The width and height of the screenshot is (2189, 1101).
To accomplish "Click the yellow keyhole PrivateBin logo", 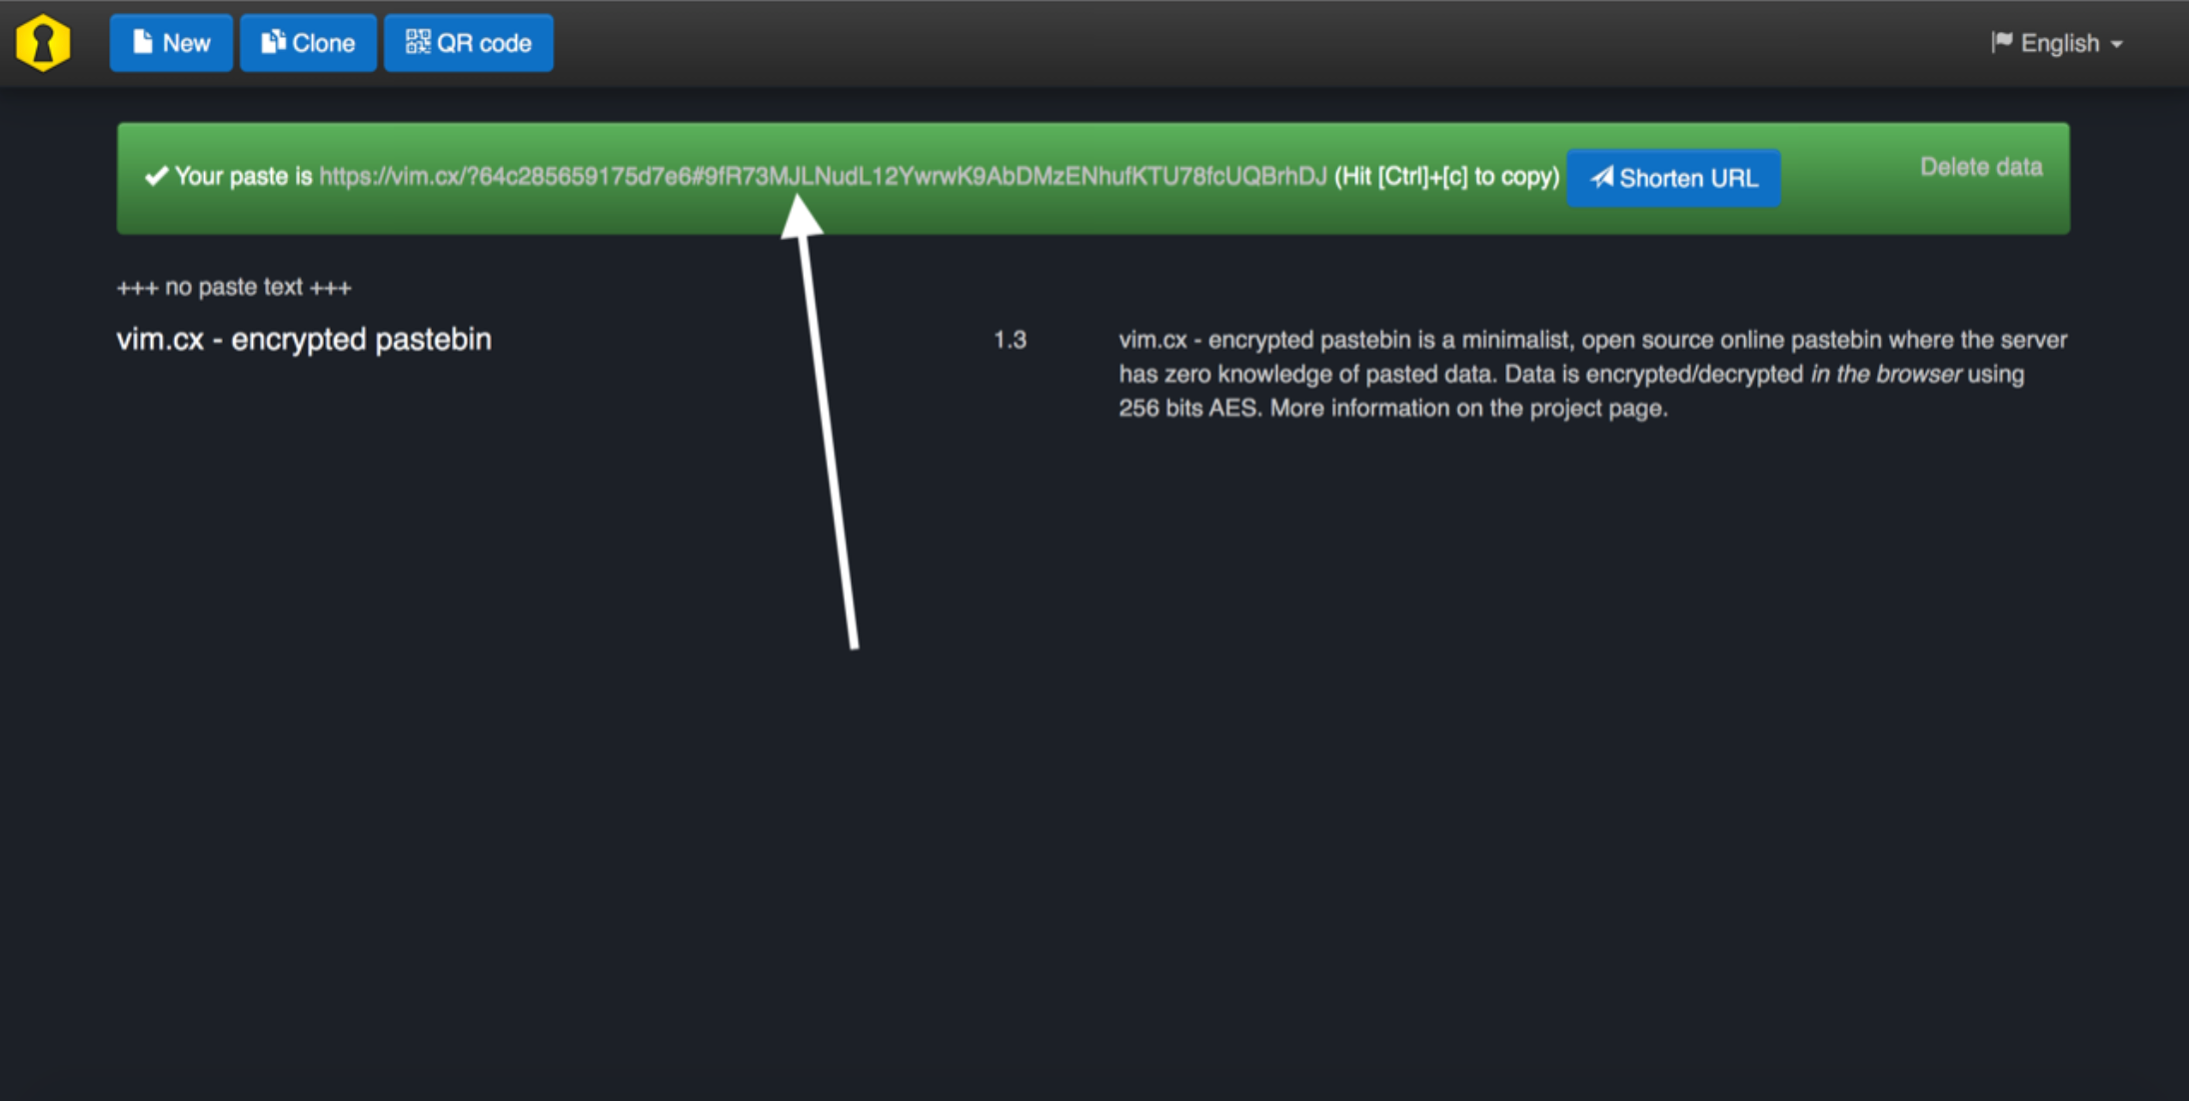I will pos(43,43).
